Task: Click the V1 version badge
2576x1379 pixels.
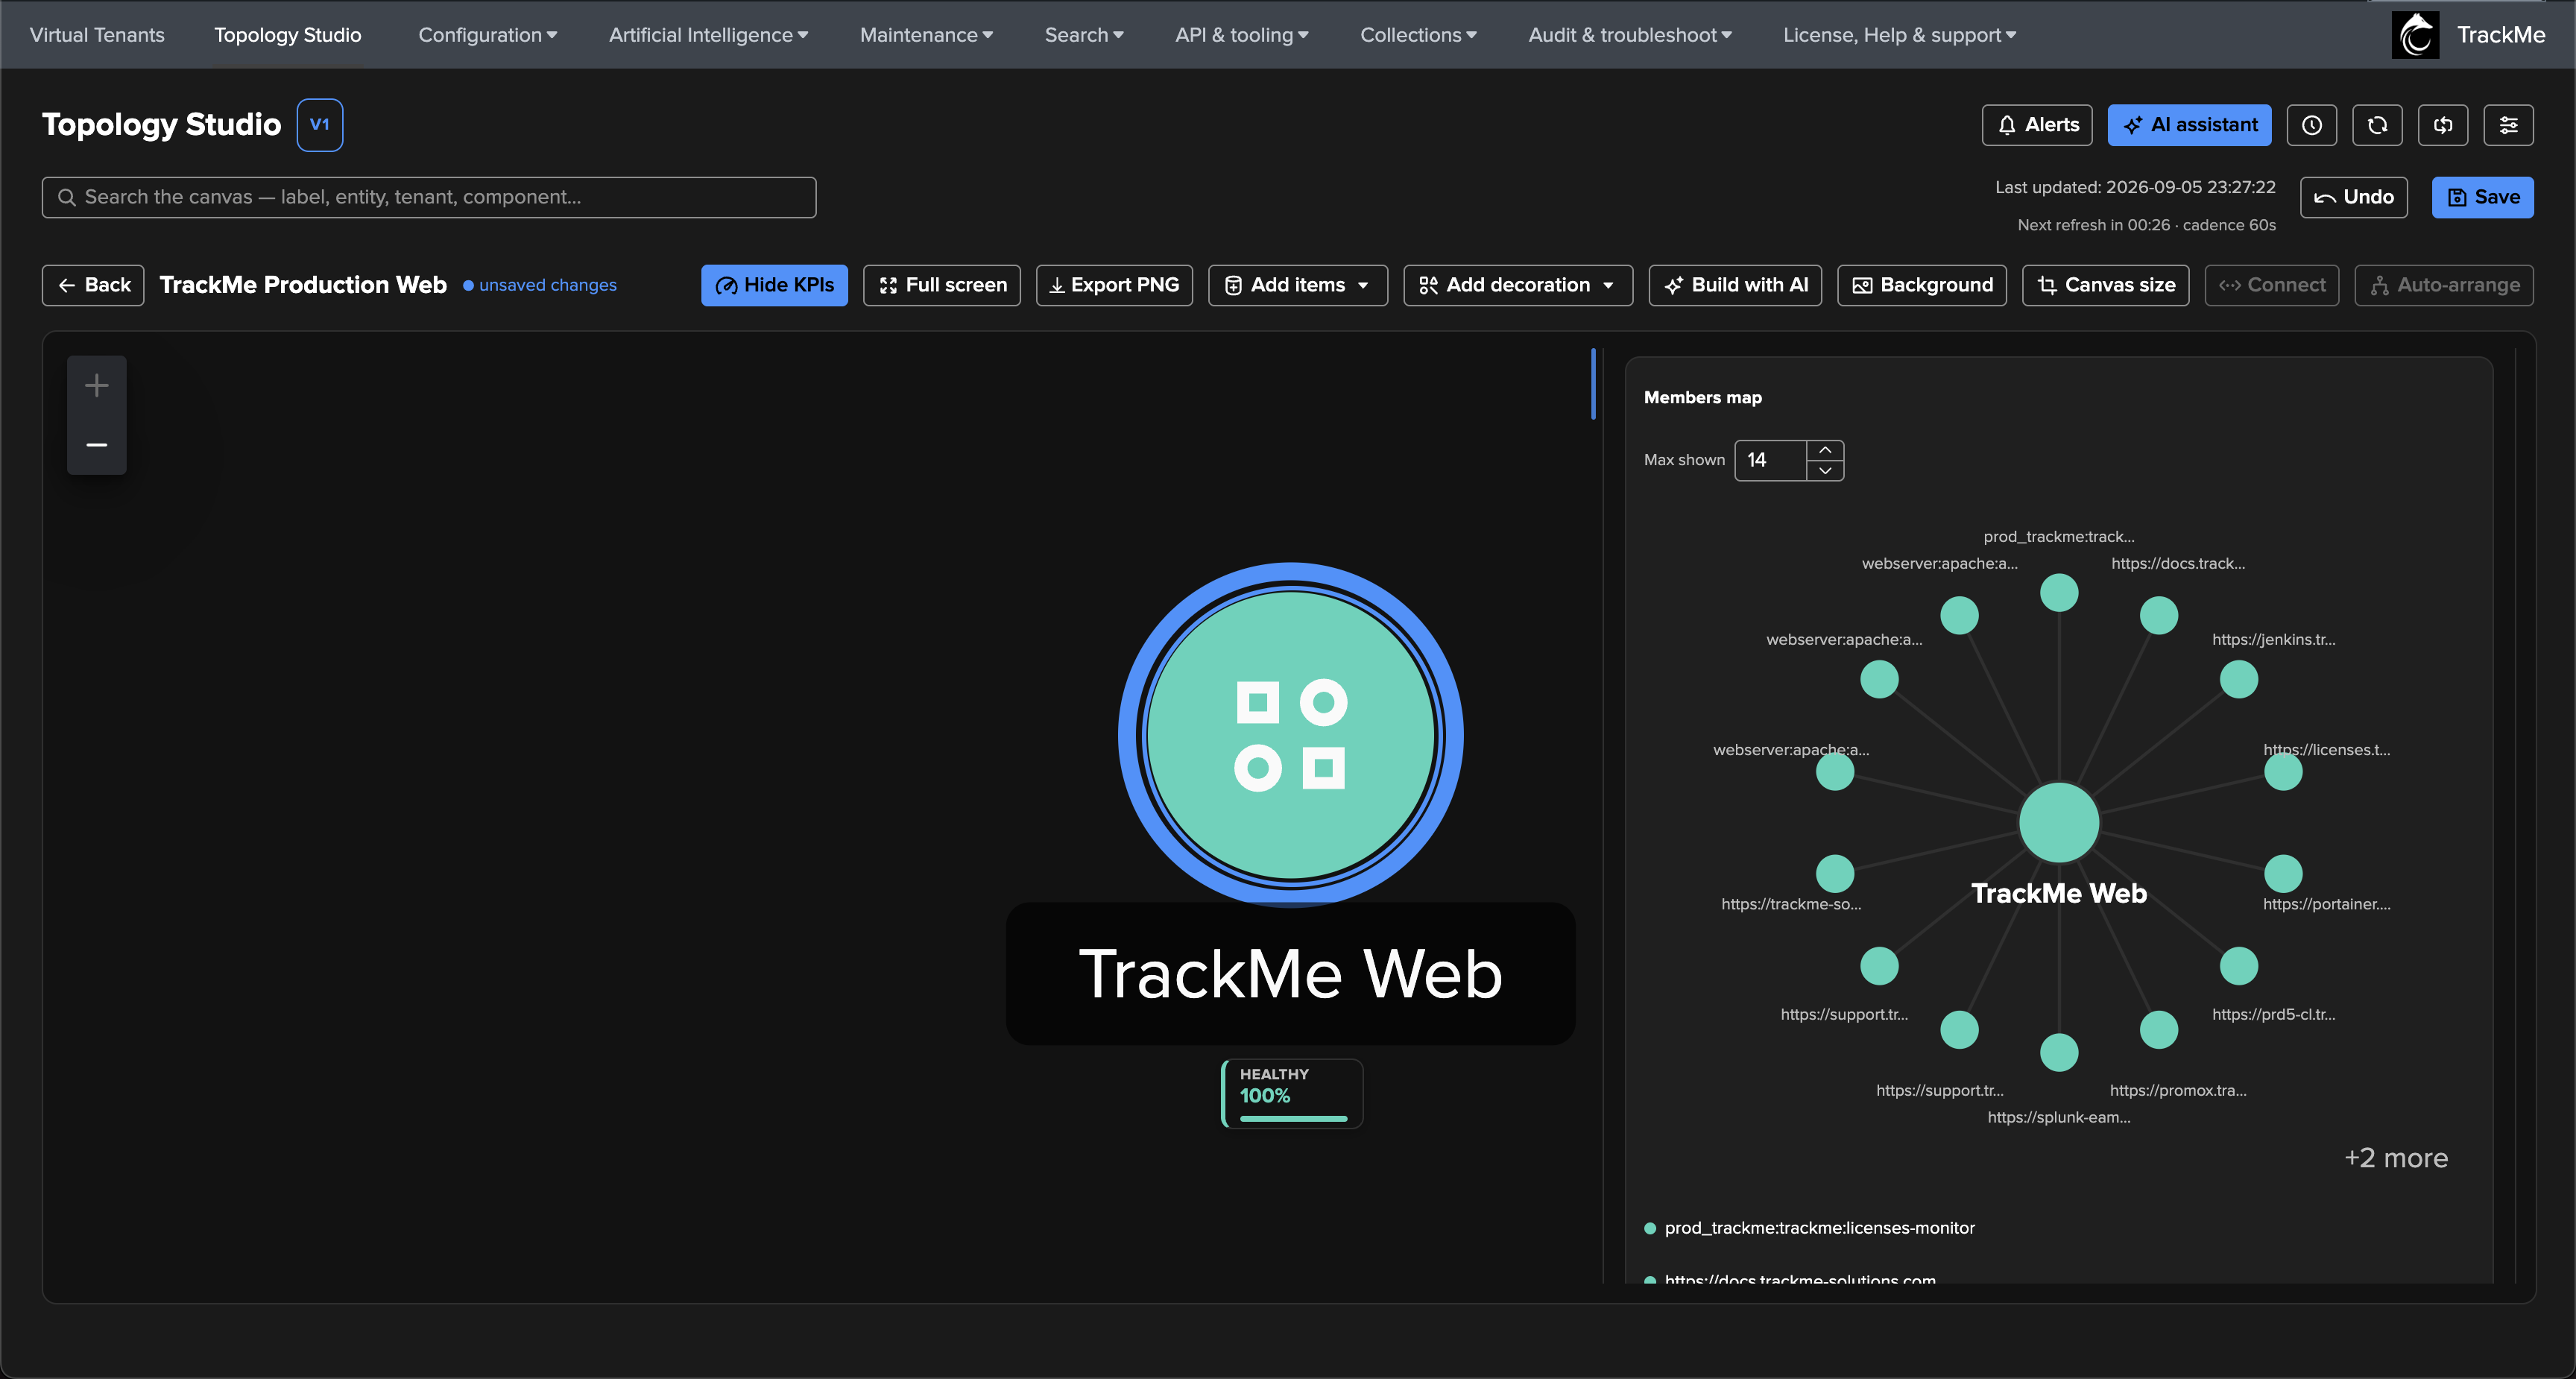Action: pyautogui.click(x=320, y=125)
